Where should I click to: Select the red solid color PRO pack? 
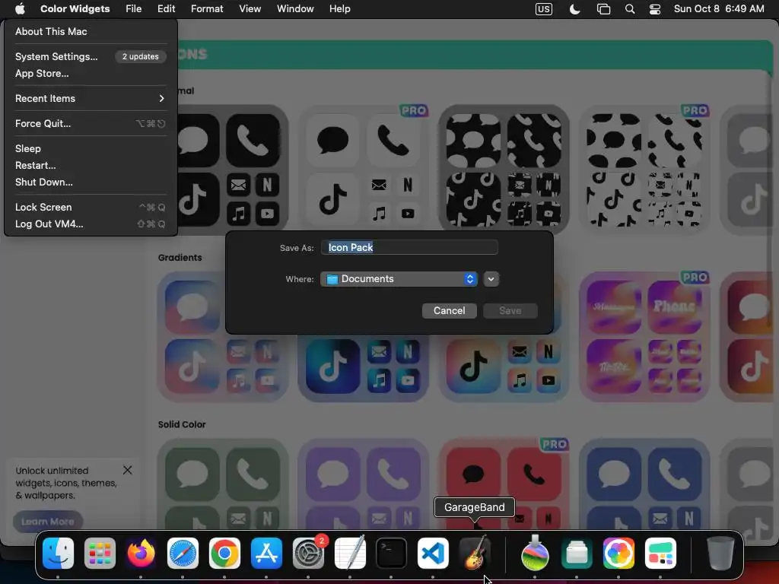coord(504,484)
